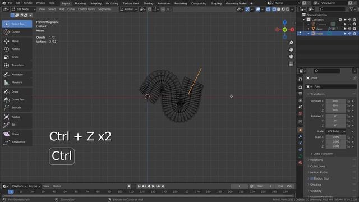The image size is (359, 202).
Task: Switch to Sculpting workspace tab
Action: [96, 3]
